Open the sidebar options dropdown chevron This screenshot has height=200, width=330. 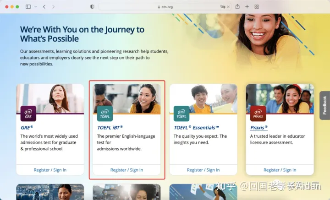click(36, 7)
